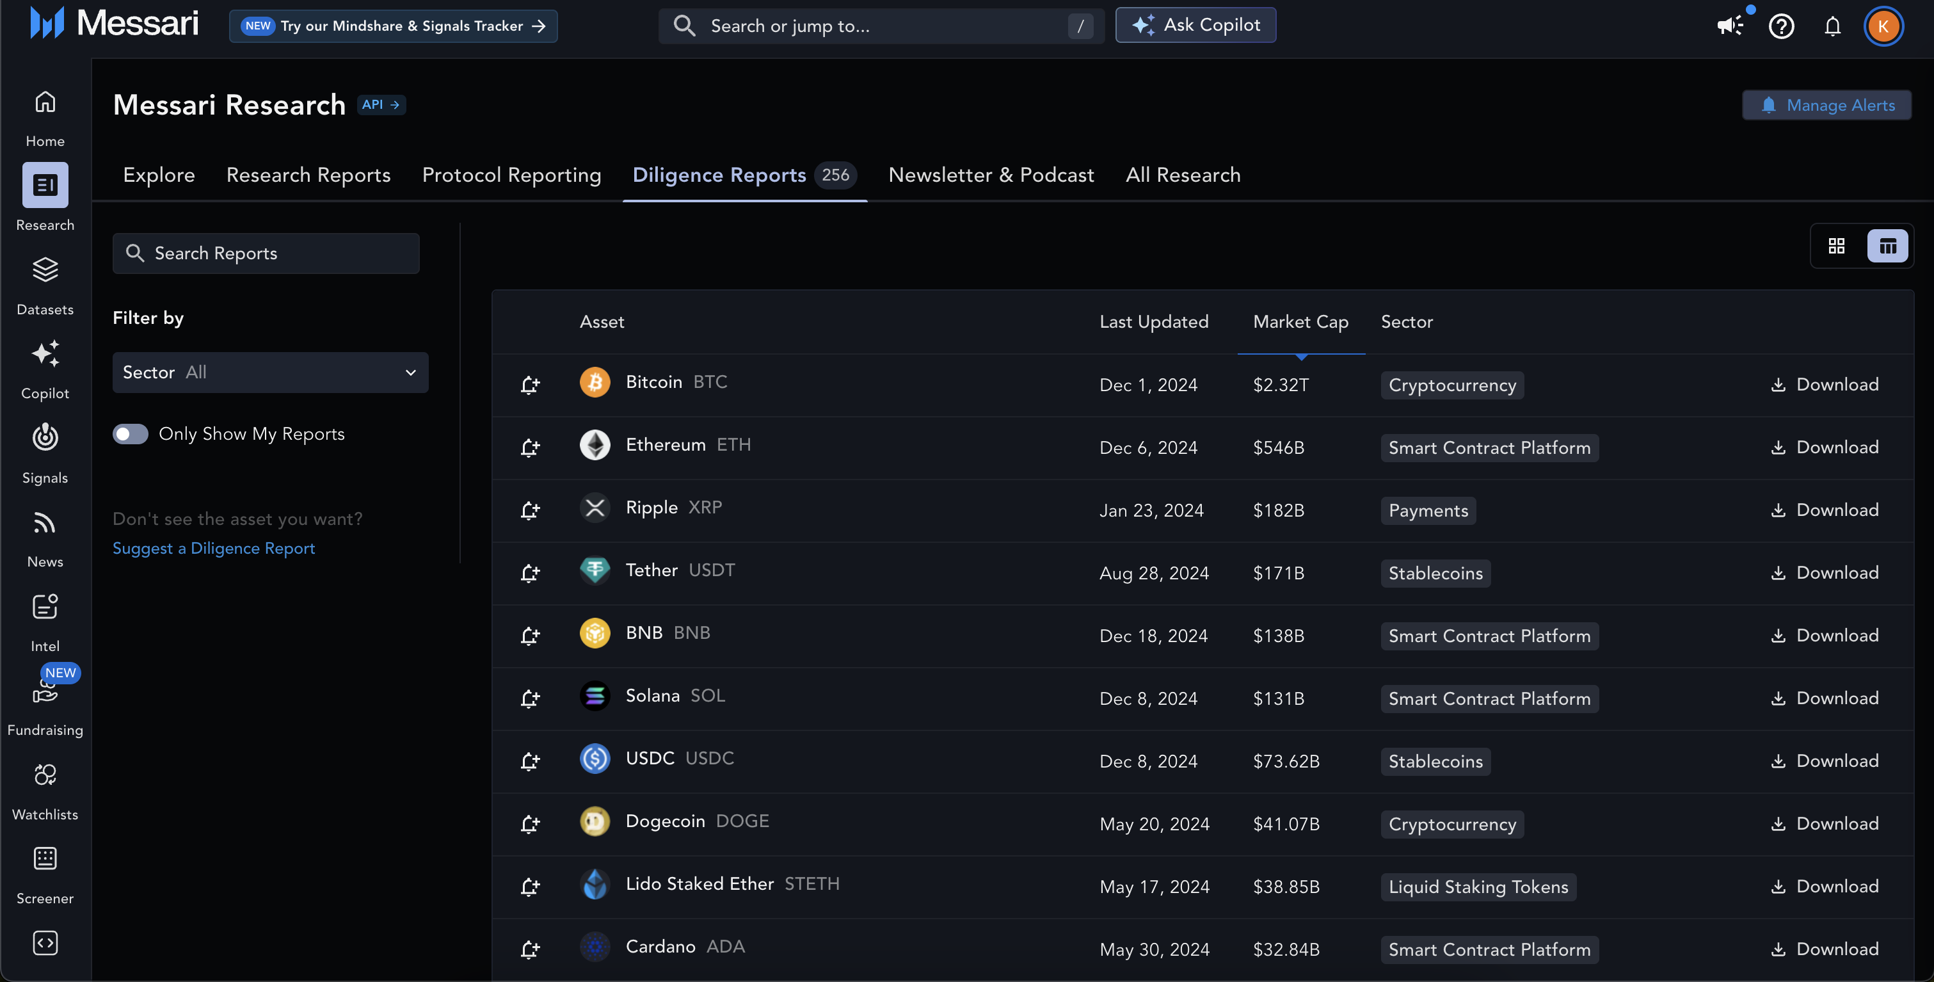Open the help question mark icon
The height and width of the screenshot is (982, 1934).
tap(1781, 26)
